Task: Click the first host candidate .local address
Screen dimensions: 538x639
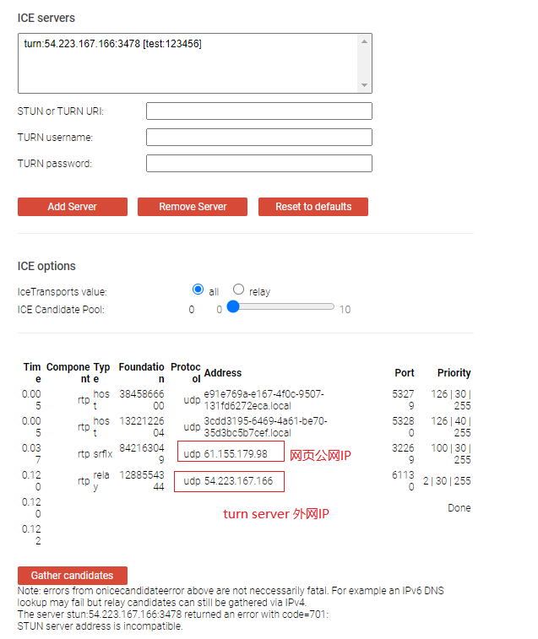Action: [264, 399]
